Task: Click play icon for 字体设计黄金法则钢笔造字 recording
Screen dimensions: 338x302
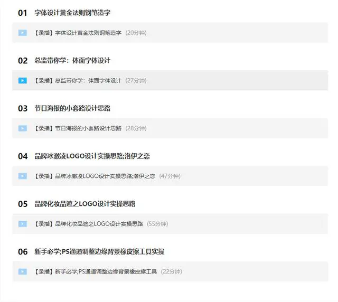Action: click(x=23, y=33)
